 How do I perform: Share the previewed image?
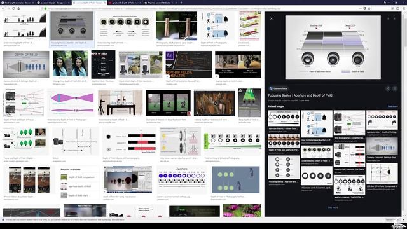pos(388,88)
